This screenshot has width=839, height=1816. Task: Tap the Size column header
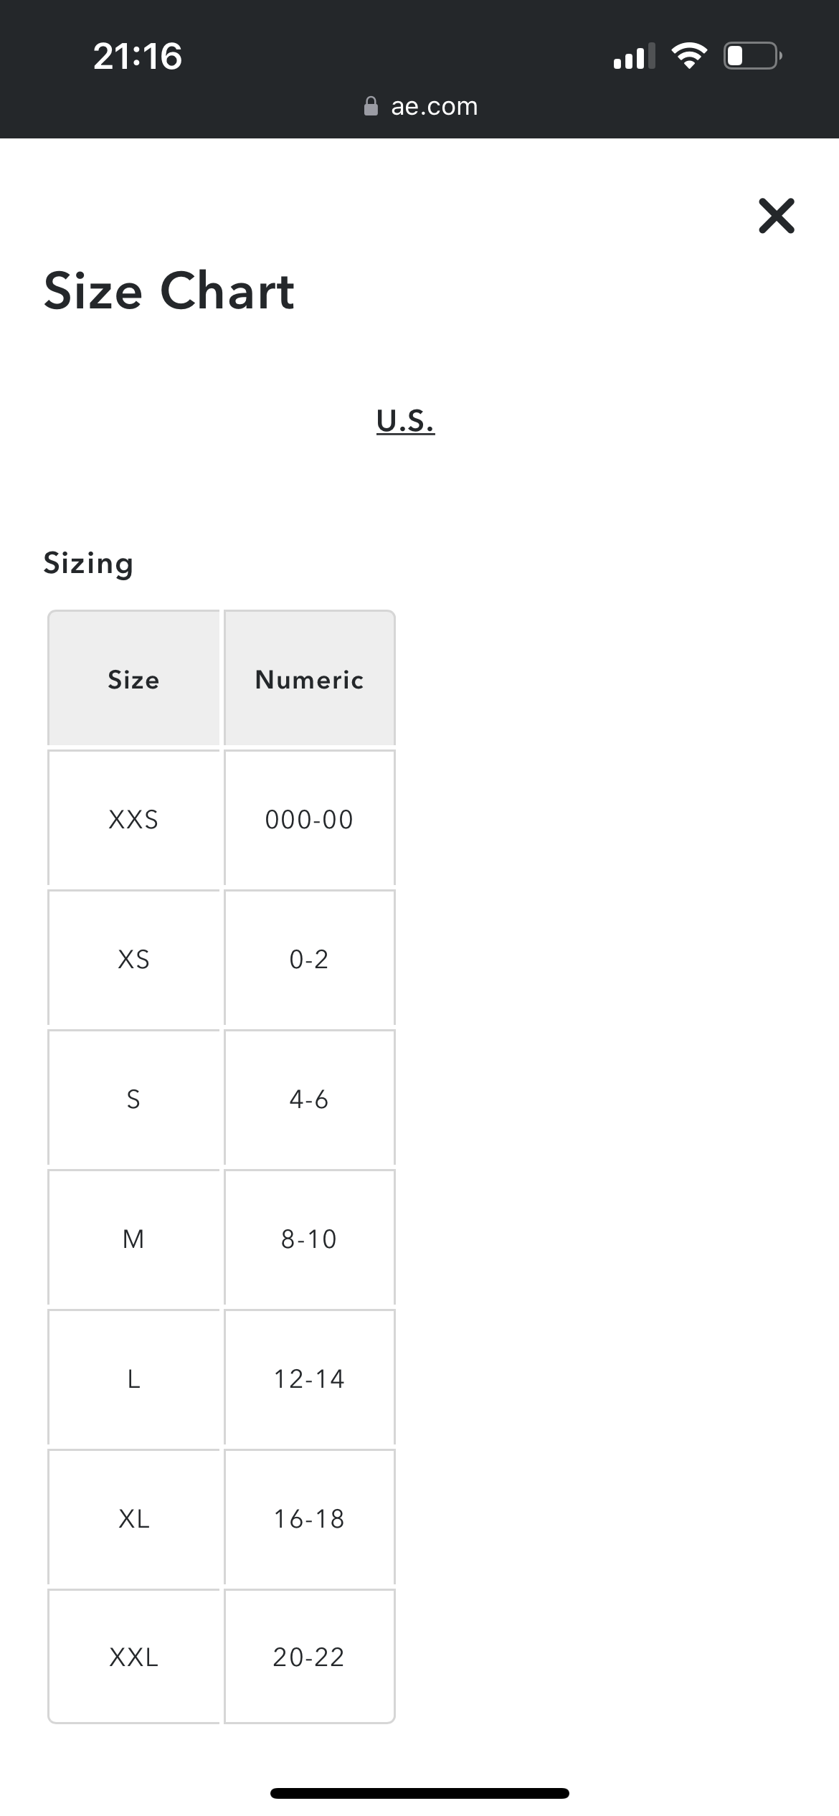pyautogui.click(x=133, y=678)
